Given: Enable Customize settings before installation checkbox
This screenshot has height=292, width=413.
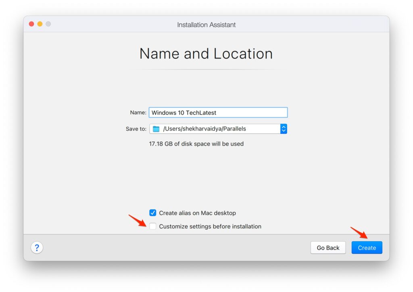Looking at the screenshot, I should pos(153,226).
